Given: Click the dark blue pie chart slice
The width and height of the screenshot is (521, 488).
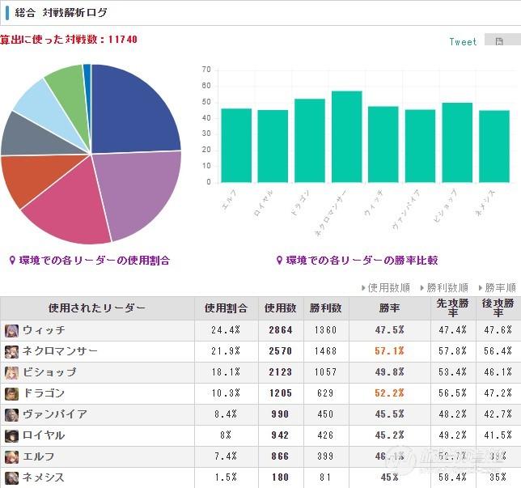Looking at the screenshot, I should coord(131,112).
